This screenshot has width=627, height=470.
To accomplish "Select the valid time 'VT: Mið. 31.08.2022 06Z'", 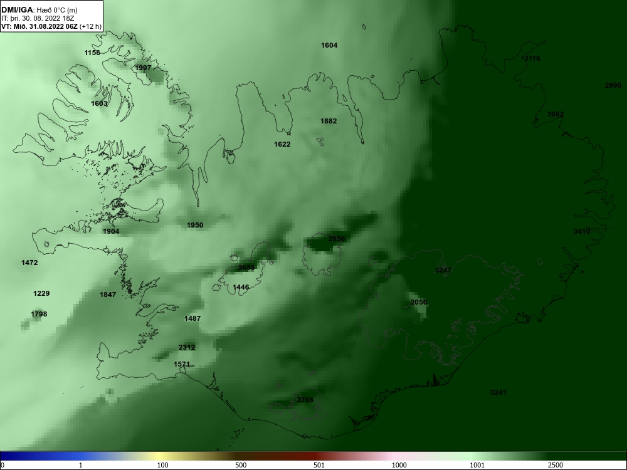I will pos(40,27).
